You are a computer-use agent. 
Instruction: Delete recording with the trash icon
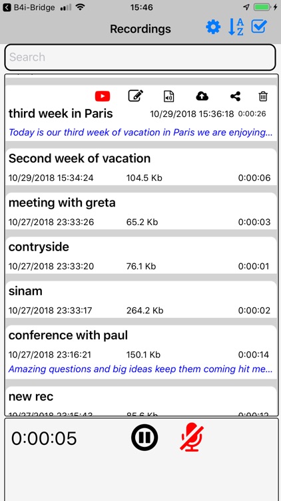tap(263, 96)
